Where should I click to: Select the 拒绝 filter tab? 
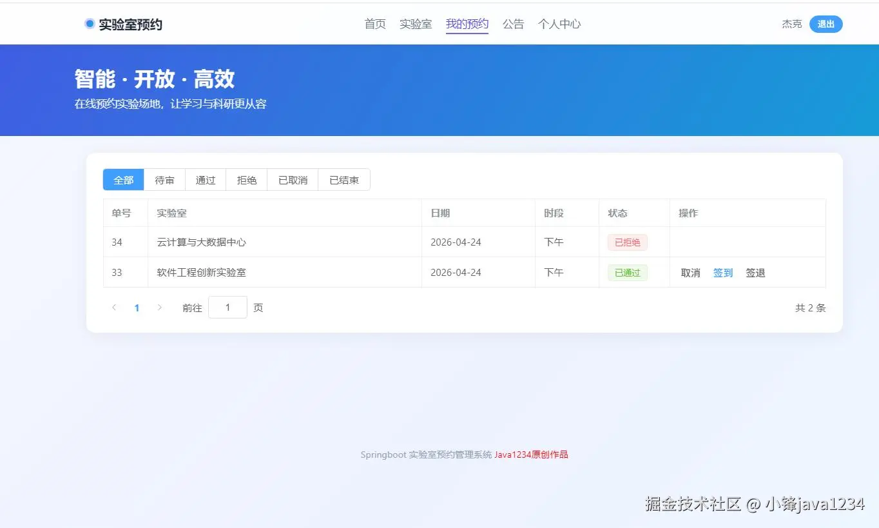(247, 180)
